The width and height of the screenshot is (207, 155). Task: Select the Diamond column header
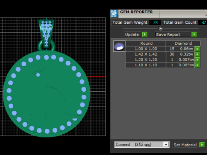(183, 43)
